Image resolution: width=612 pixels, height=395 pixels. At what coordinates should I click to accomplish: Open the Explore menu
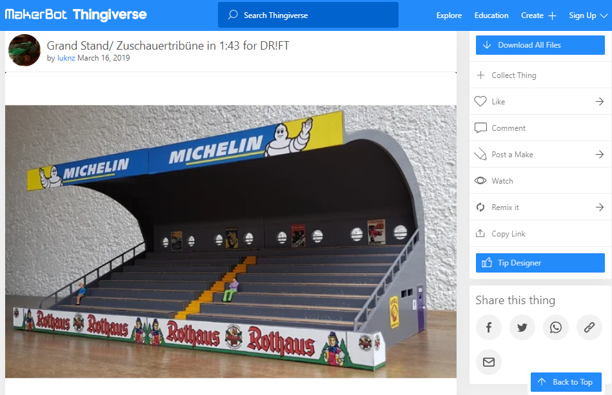[449, 15]
